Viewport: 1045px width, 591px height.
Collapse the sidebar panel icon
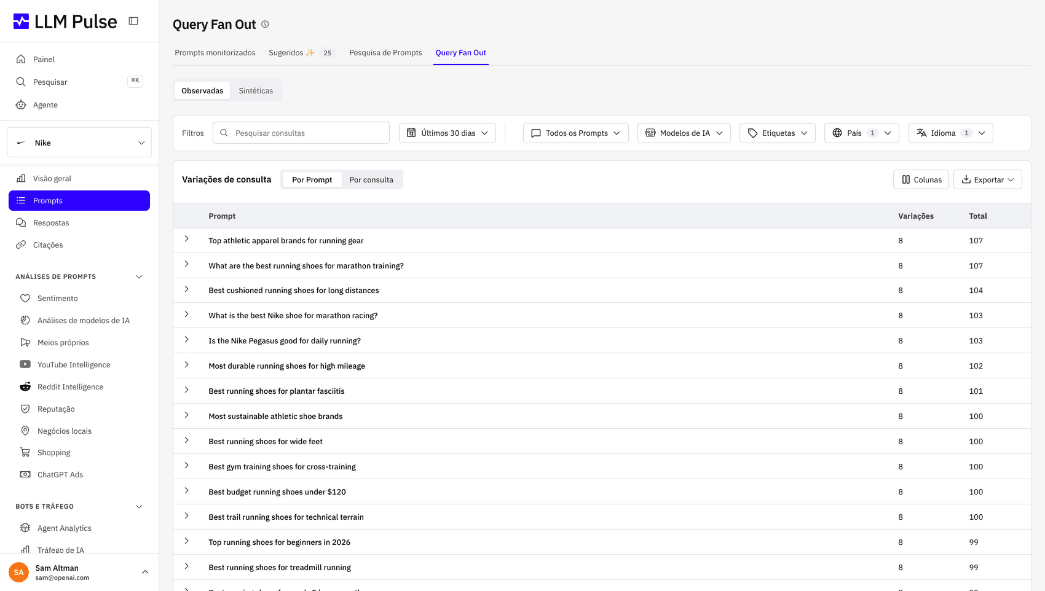click(133, 21)
